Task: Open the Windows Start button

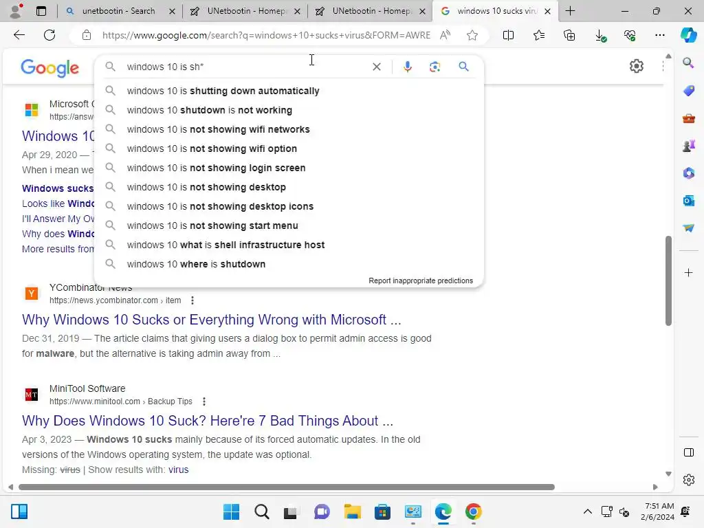Action: (231, 511)
